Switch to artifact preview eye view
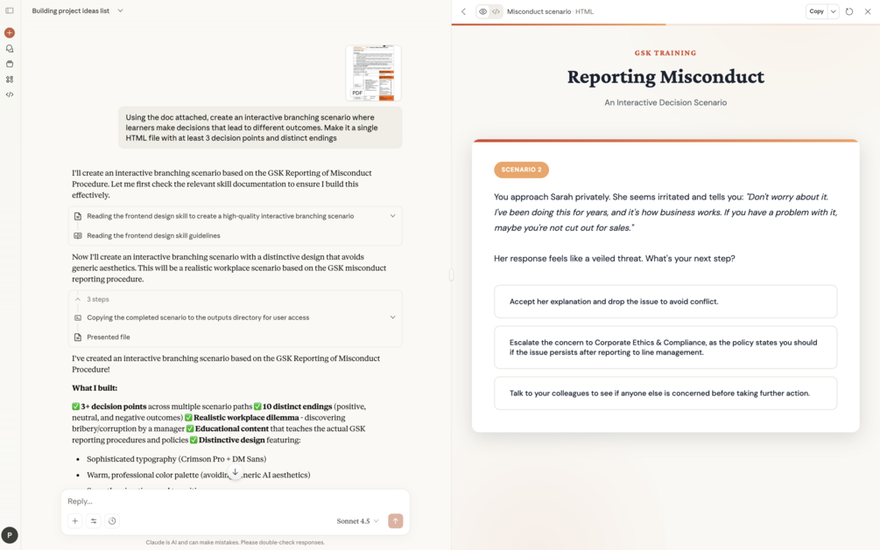This screenshot has width=880, height=550. coord(482,11)
